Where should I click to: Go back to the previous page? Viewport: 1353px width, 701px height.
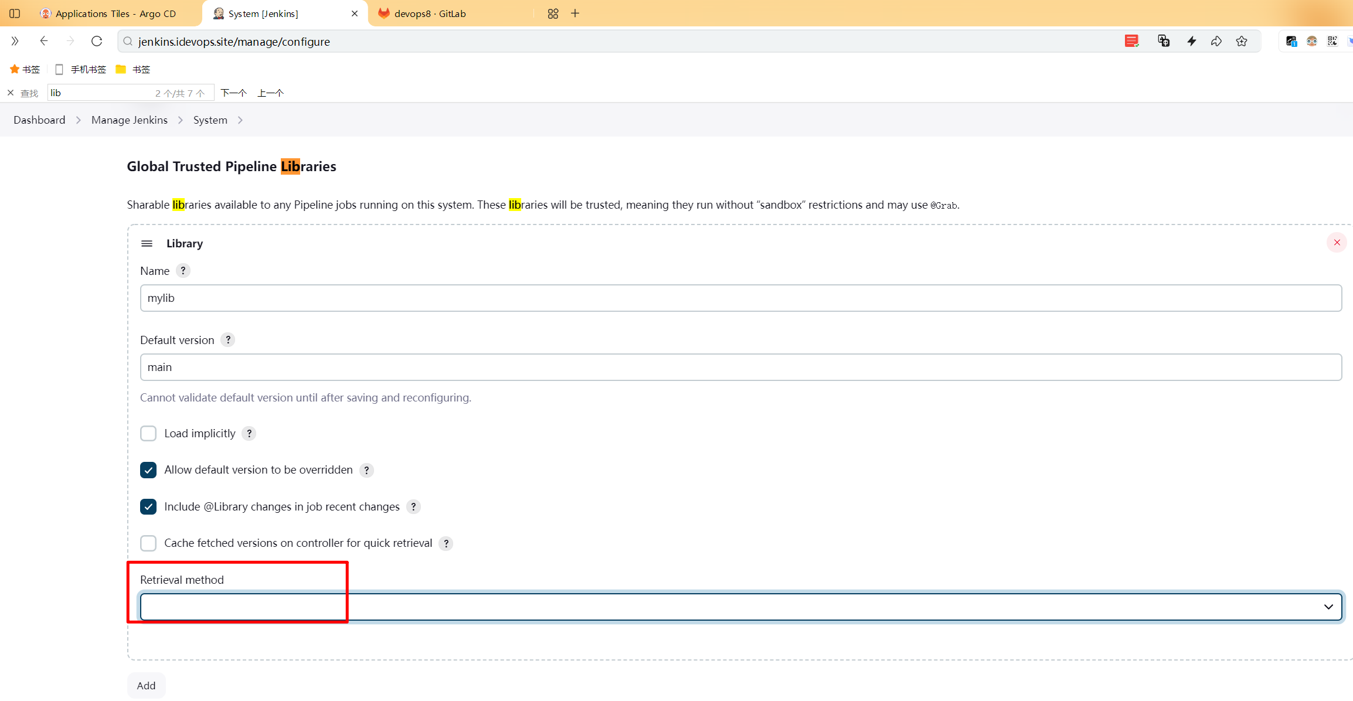coord(43,41)
